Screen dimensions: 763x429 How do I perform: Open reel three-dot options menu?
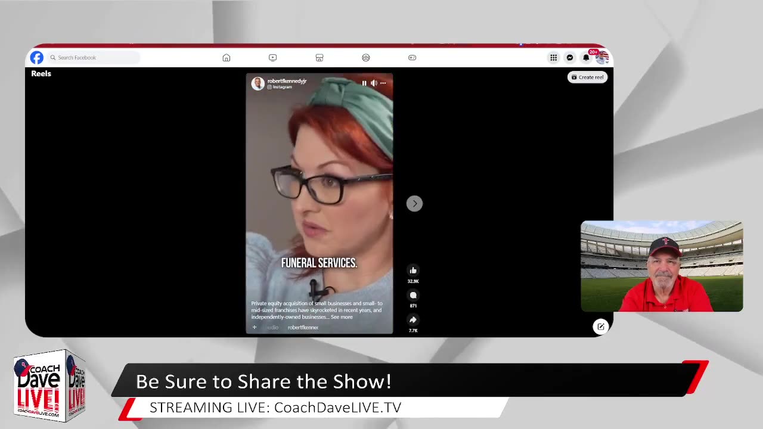383,83
